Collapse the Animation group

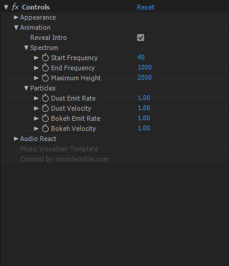[x=16, y=27]
